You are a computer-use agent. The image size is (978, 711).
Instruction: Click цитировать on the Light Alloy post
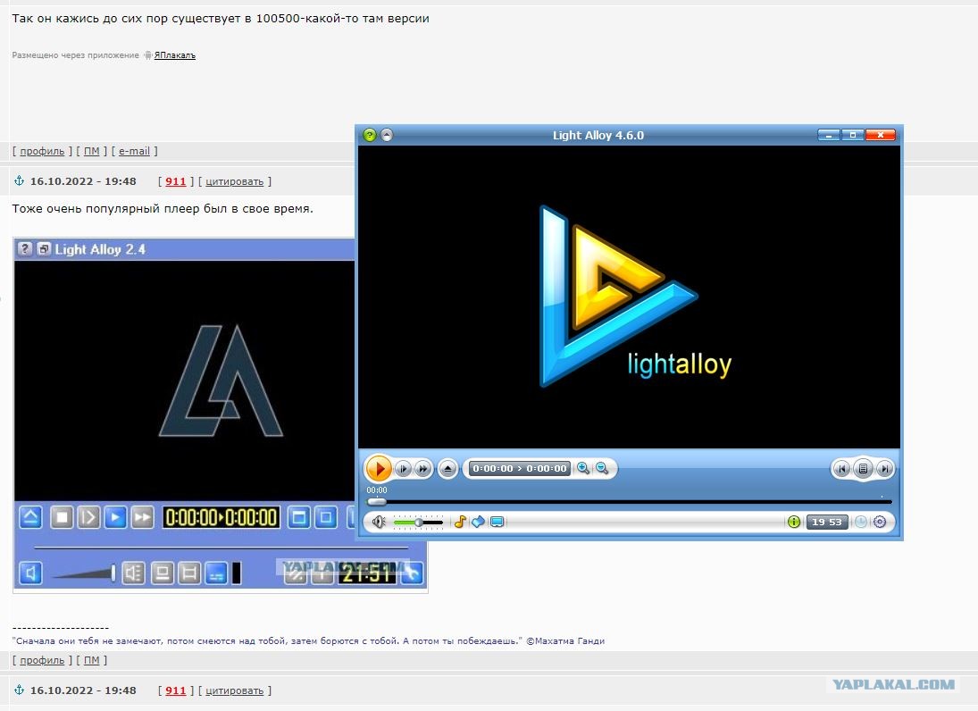point(235,181)
